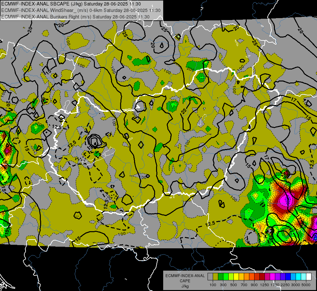Click the Bunkers Right title line

click(75, 17)
